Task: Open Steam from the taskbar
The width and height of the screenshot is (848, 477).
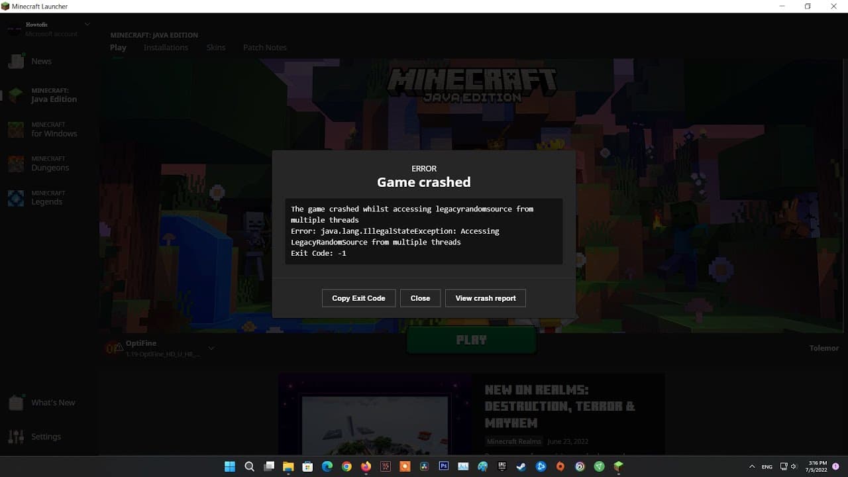Action: click(521, 466)
